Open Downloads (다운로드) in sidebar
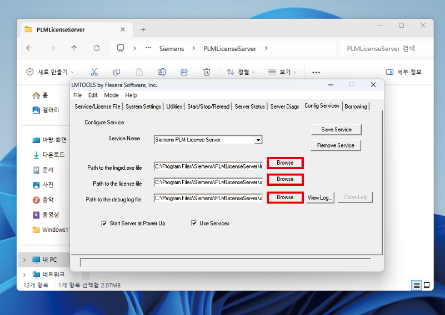 (48, 155)
